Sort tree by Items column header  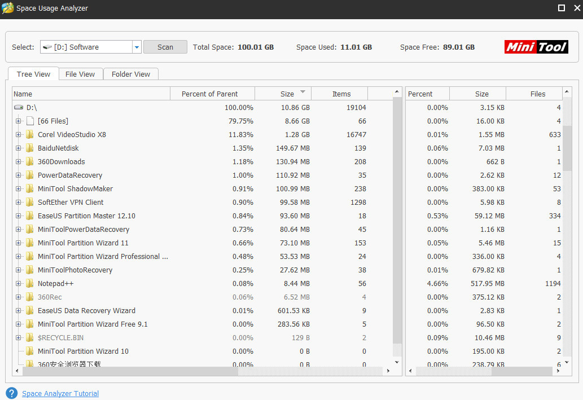(x=339, y=94)
